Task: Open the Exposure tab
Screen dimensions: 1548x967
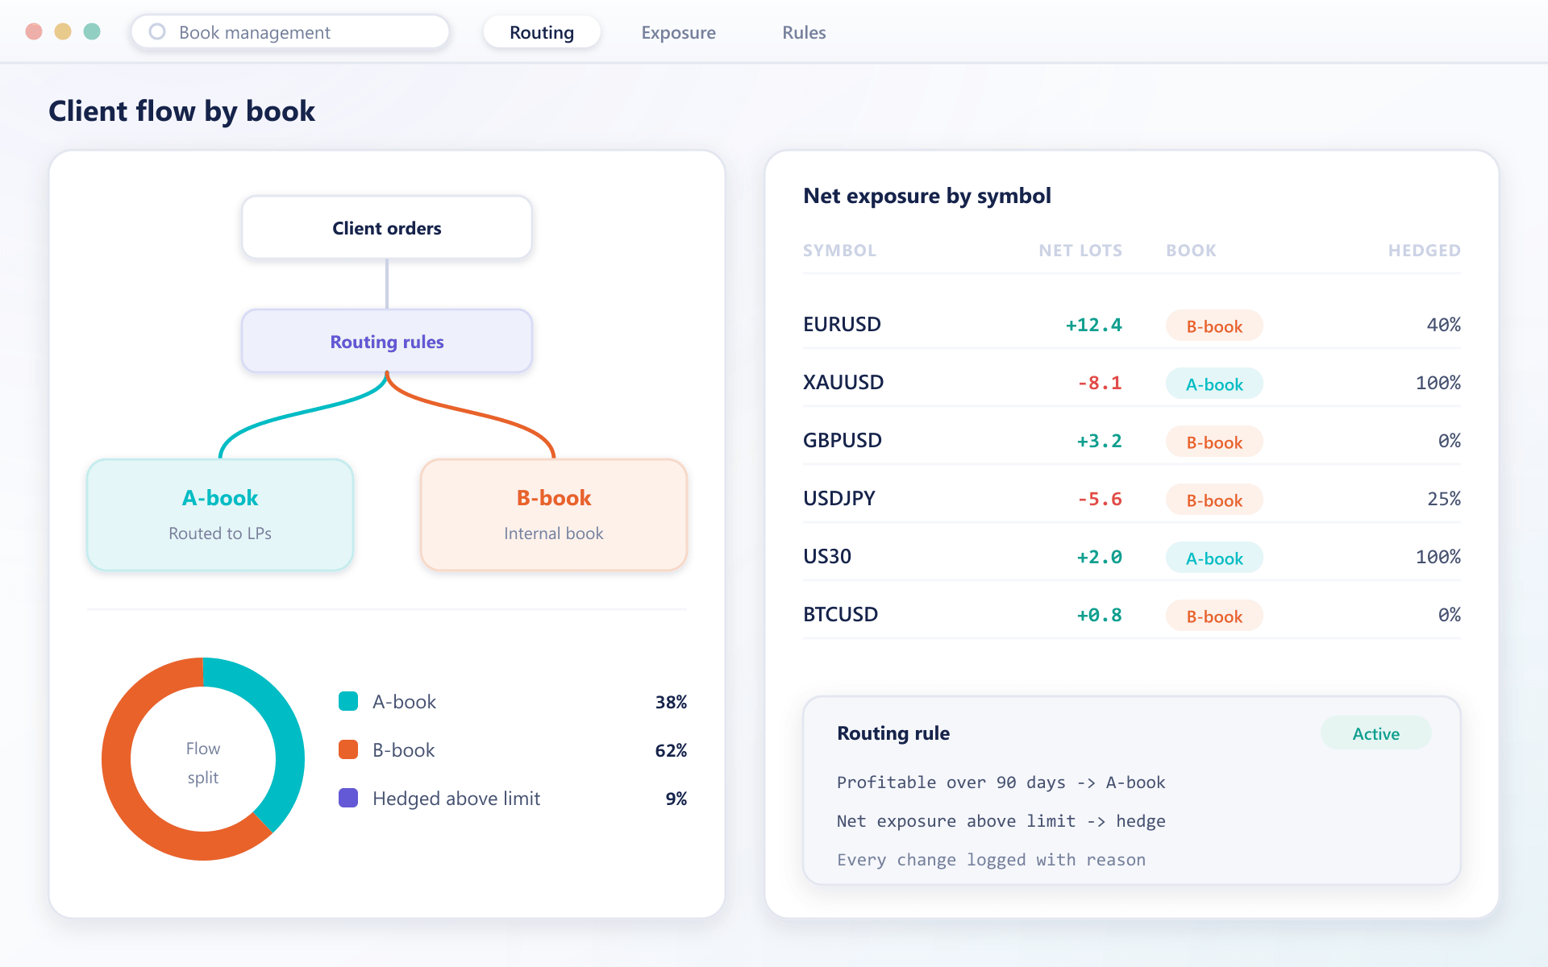Action: pos(678,32)
